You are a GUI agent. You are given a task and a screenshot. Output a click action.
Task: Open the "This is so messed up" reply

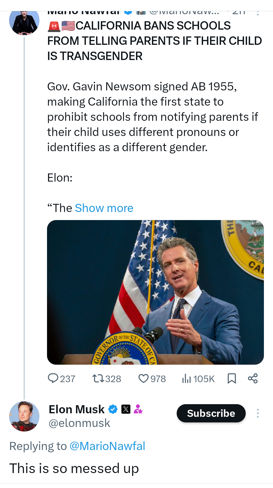tap(74, 469)
